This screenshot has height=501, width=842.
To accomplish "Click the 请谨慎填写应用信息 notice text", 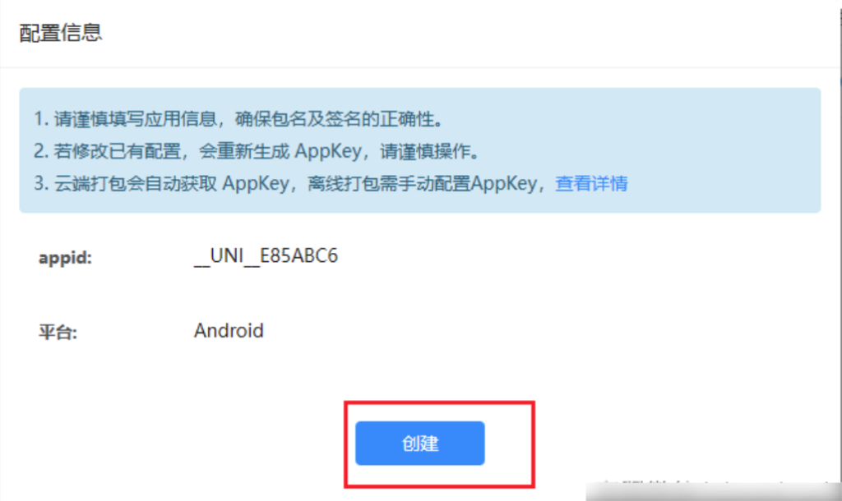I will click(135, 119).
